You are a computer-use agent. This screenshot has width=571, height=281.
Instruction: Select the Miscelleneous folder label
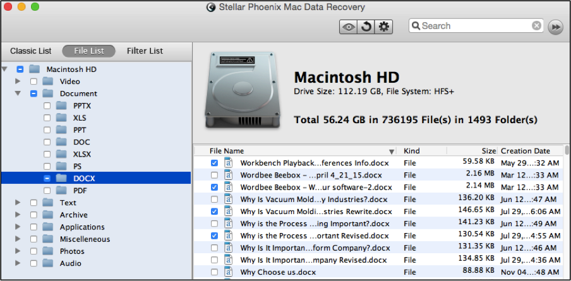click(85, 239)
